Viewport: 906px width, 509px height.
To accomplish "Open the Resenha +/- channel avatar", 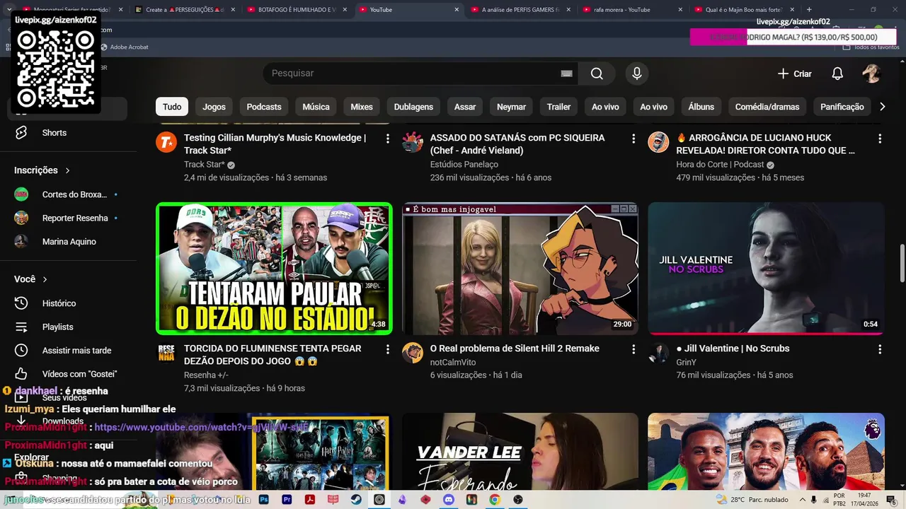I will (x=166, y=353).
